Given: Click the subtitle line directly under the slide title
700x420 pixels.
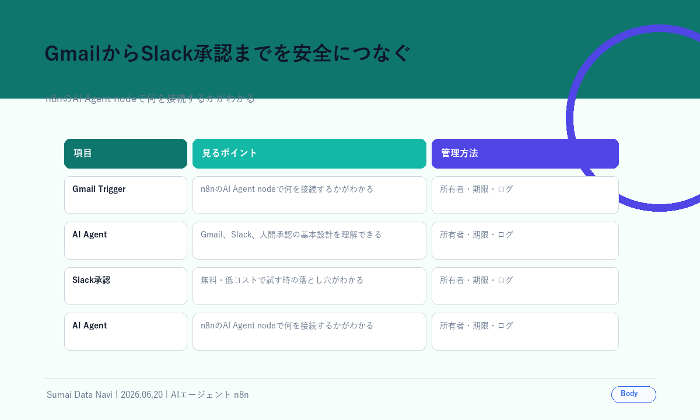Looking at the screenshot, I should (x=150, y=99).
